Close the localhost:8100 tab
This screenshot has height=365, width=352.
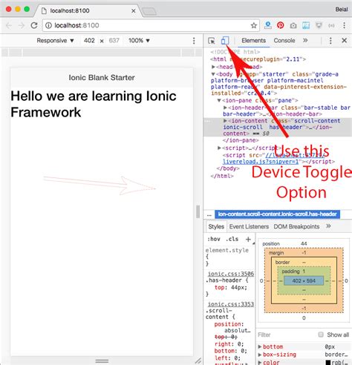134,11
